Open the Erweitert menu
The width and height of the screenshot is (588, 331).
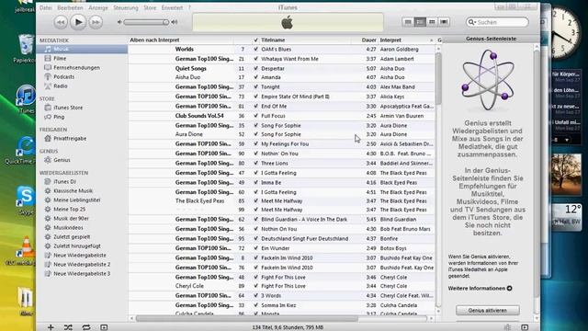(x=172, y=7)
